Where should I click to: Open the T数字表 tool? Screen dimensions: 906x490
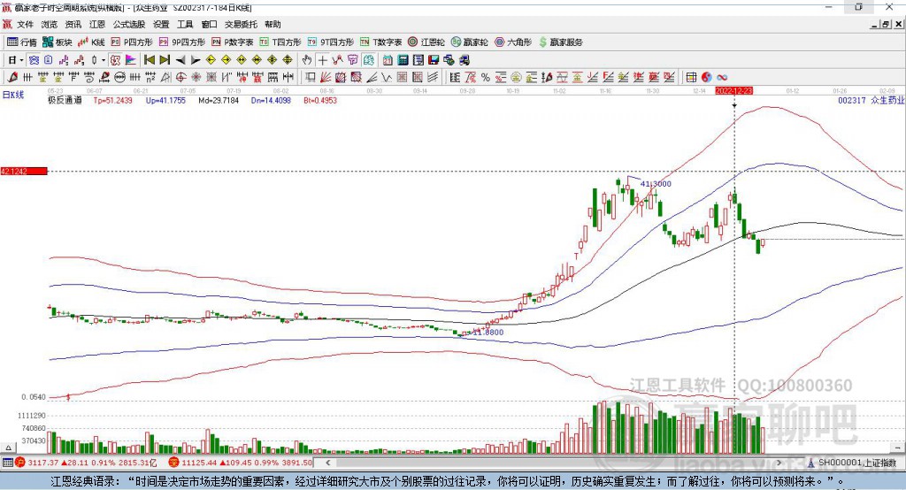380,42
